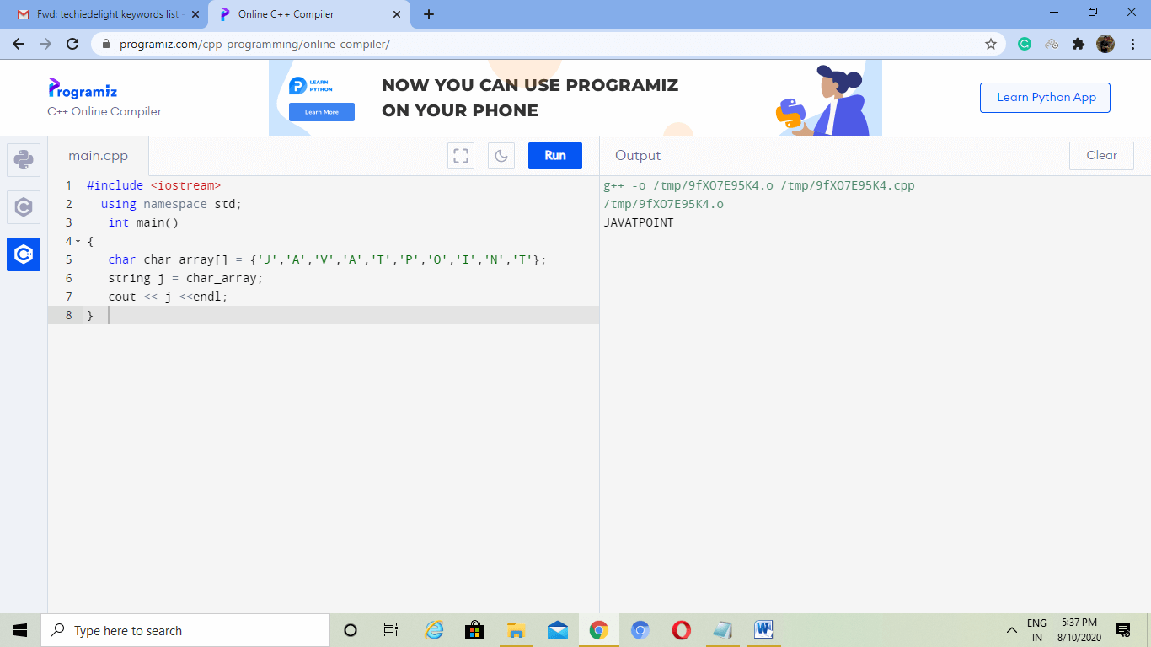
Task: Collapse the code fold arrow at line 4
Action: 78,242
